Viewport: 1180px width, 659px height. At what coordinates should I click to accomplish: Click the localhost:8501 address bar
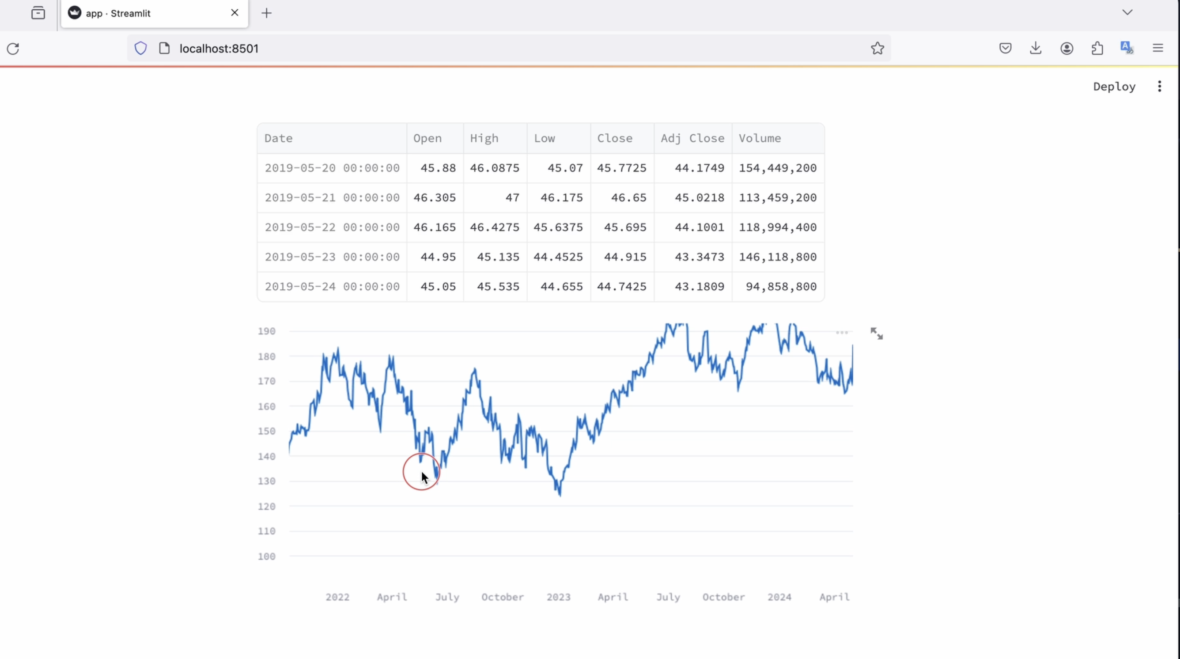[504, 49]
